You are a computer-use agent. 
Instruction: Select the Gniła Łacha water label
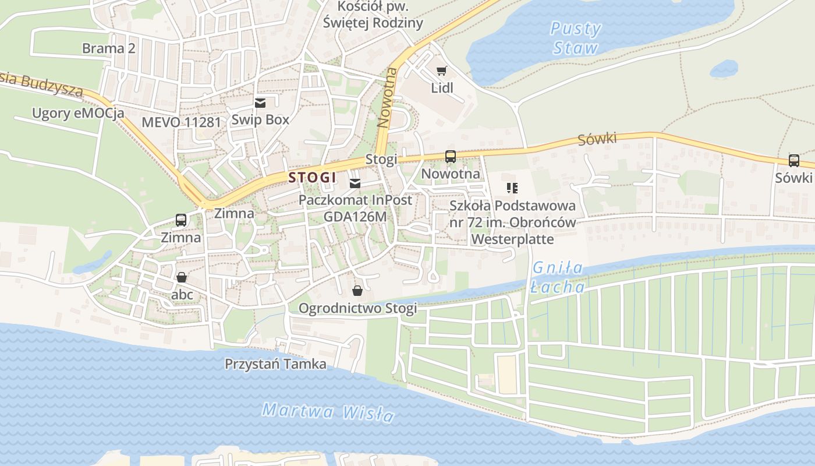tap(558, 277)
